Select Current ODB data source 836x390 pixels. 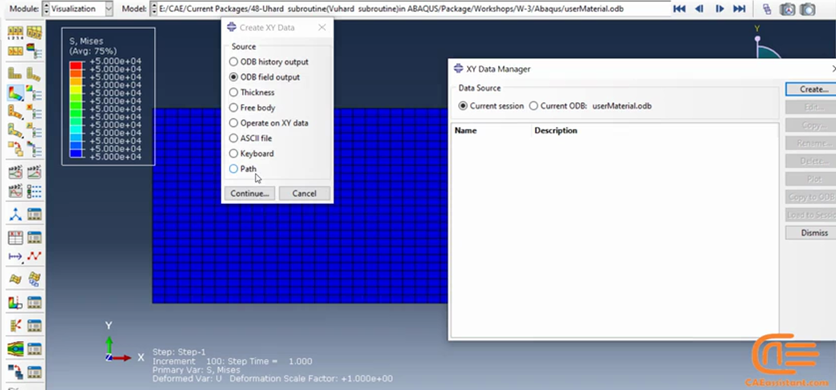pyautogui.click(x=590, y=105)
